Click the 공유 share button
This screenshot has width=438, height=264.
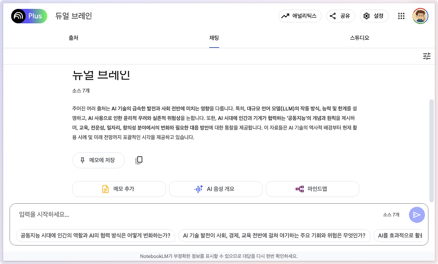pos(340,16)
